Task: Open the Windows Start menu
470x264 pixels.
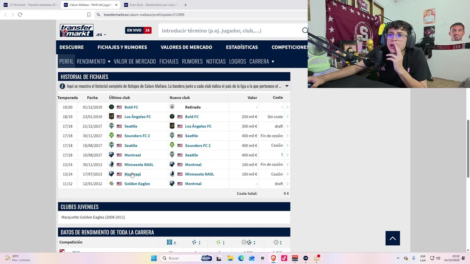Action: point(154,258)
